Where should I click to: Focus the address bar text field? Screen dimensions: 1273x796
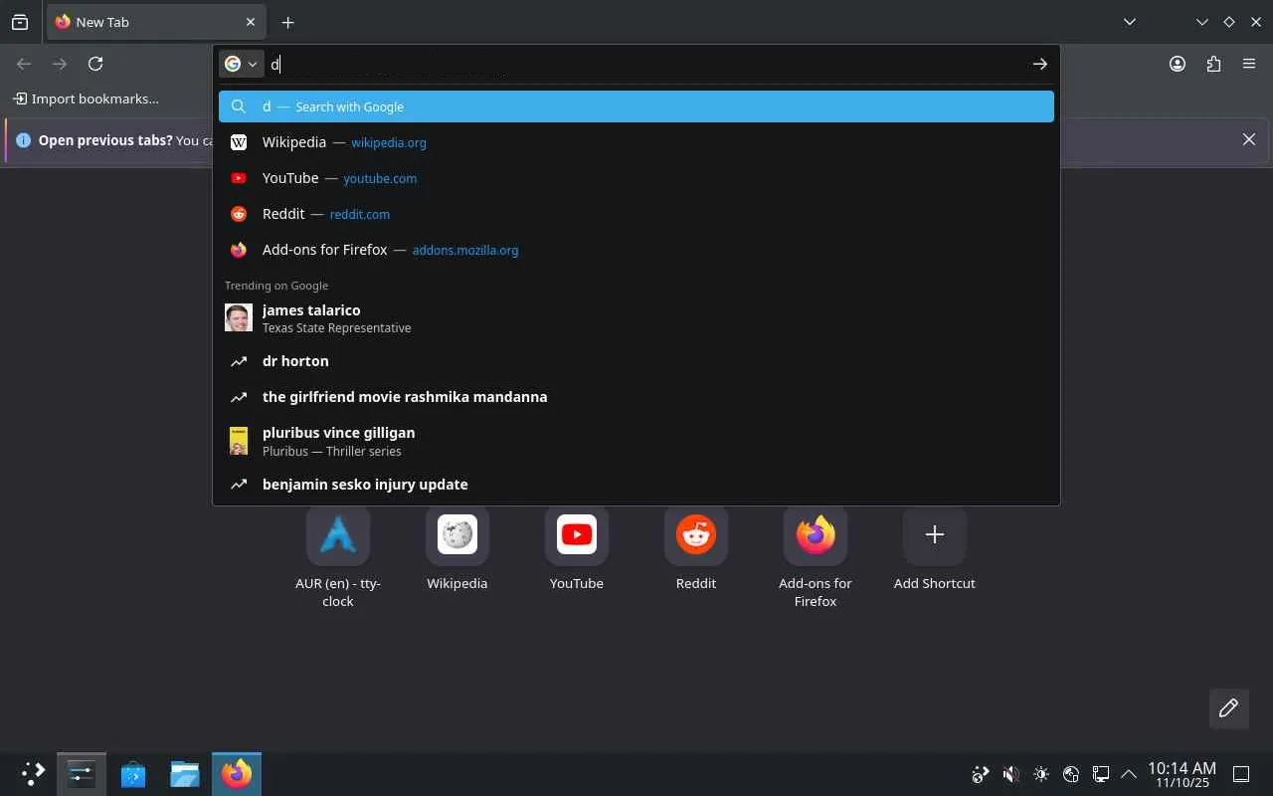coord(646,64)
